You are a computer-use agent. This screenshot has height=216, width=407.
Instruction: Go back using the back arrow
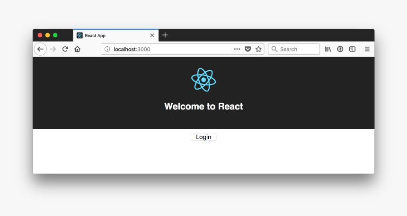[40, 49]
